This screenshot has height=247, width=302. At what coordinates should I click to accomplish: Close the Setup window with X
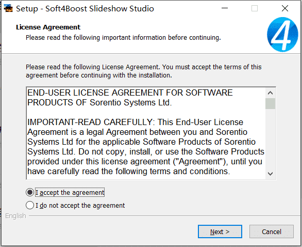point(285,8)
